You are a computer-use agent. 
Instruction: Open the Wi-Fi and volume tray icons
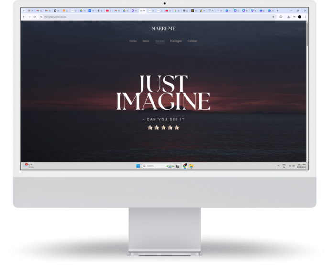291,166
